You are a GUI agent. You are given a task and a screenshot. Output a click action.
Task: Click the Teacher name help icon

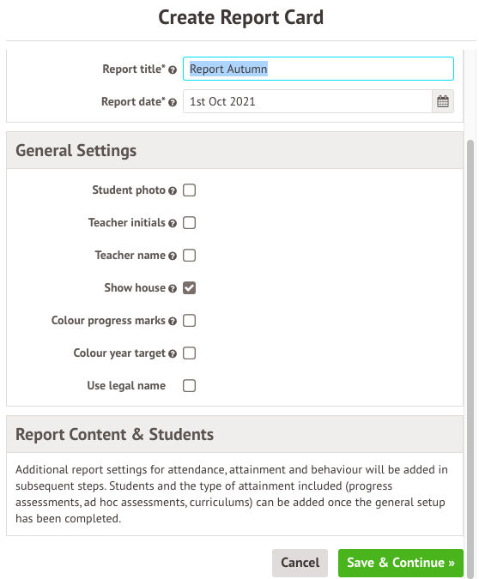tap(173, 256)
